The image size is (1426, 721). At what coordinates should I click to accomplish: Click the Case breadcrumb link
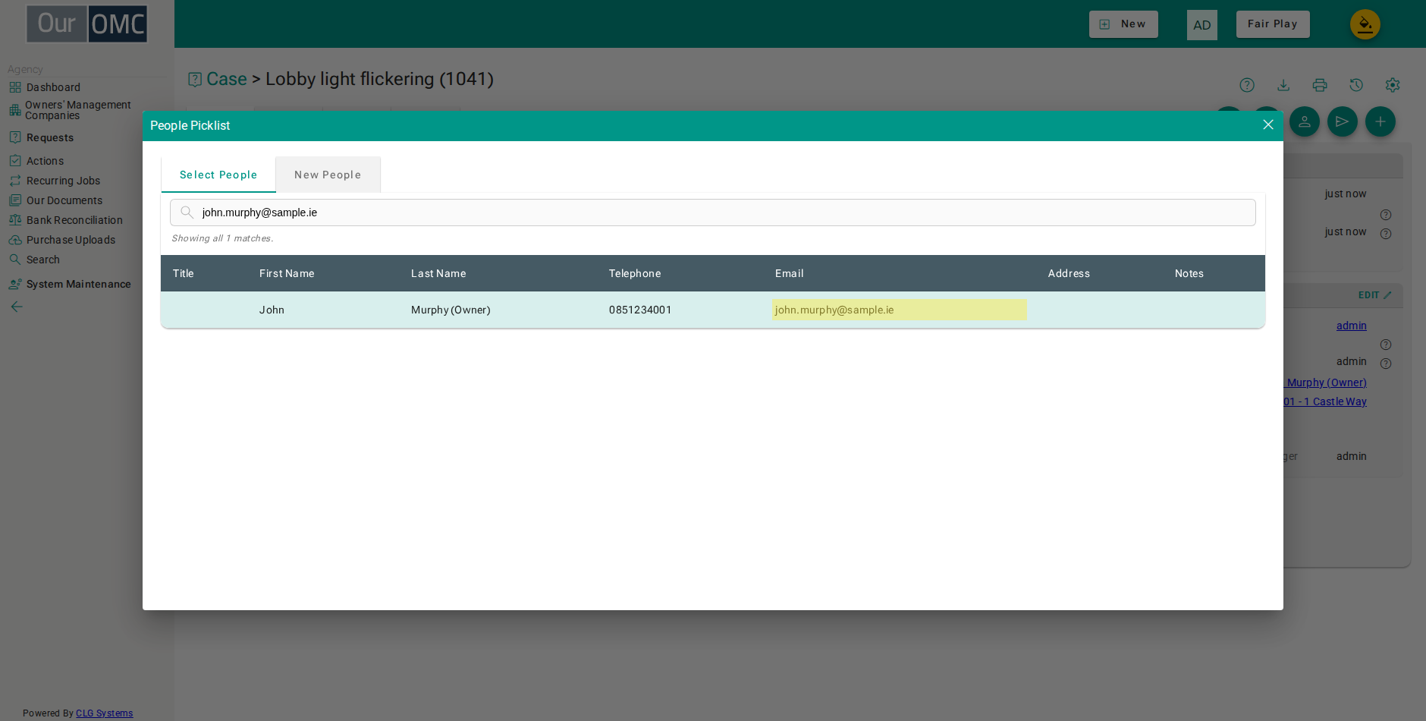point(226,79)
